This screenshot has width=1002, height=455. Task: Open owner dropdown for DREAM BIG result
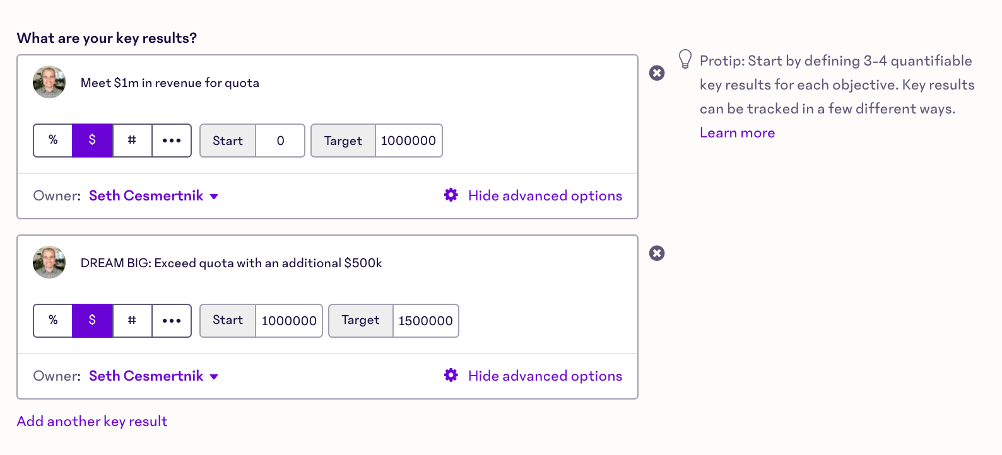[x=153, y=376]
